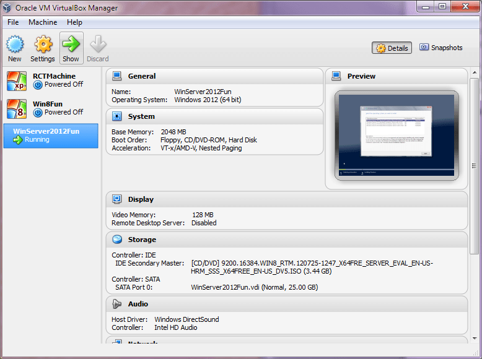Screen dimensions: 482x359
Task: Select the Win8Fun Windows 8 icon
Action: coord(17,109)
